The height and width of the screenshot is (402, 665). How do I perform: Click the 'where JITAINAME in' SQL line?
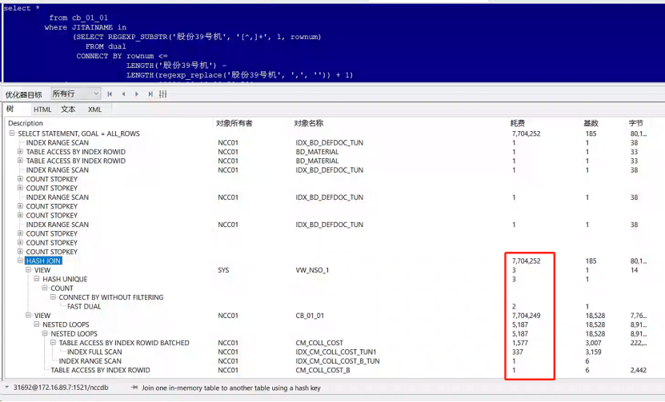pyautogui.click(x=86, y=27)
